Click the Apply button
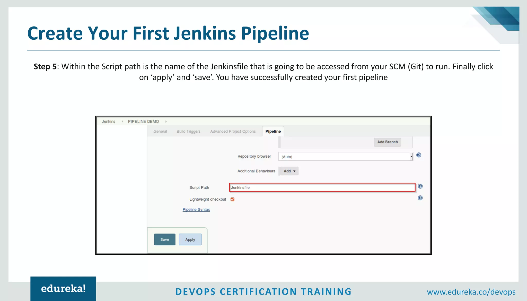Screen dimensions: 527x301 (190, 239)
